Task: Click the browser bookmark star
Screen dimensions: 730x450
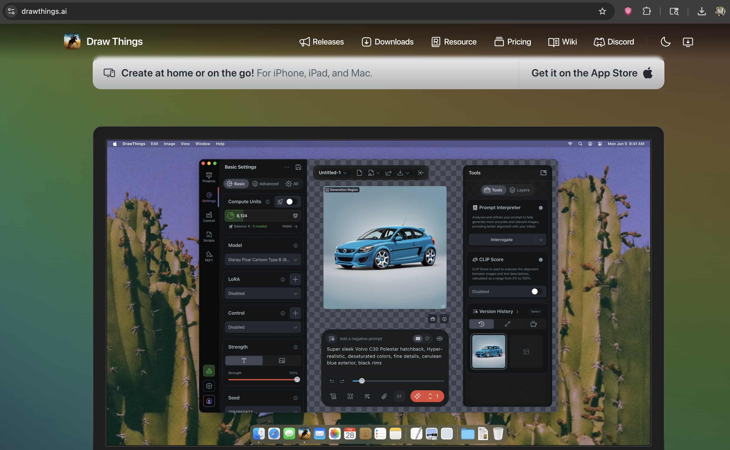Action: pos(602,11)
